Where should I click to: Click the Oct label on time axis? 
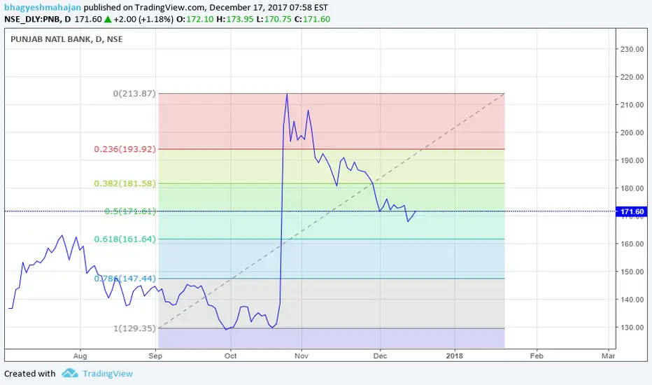pyautogui.click(x=230, y=356)
